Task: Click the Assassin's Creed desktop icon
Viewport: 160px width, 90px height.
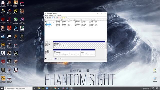Action: point(22,38)
